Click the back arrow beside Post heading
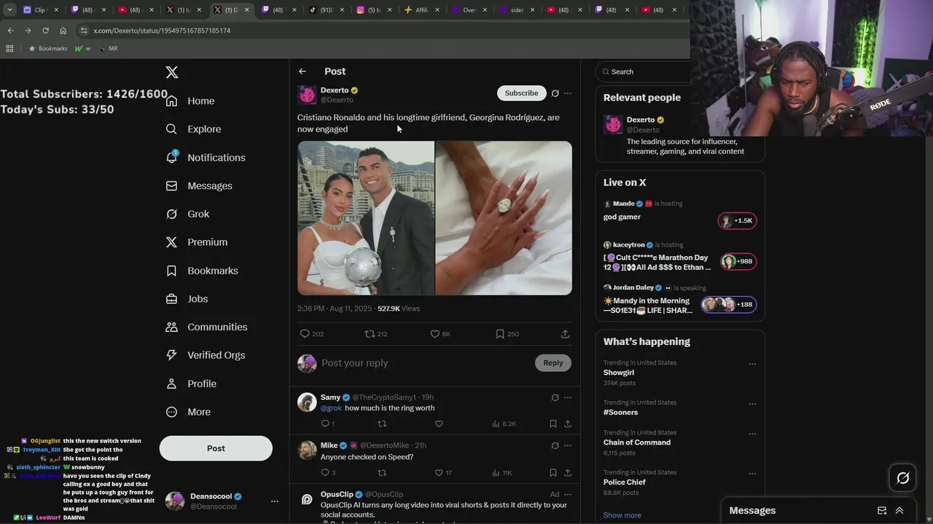The height and width of the screenshot is (524, 933). (302, 71)
